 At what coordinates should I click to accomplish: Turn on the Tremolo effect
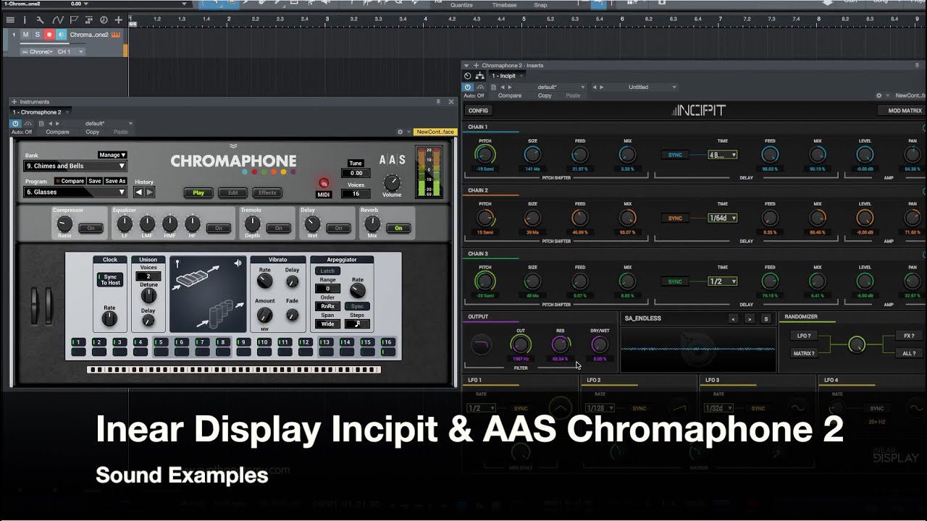279,228
